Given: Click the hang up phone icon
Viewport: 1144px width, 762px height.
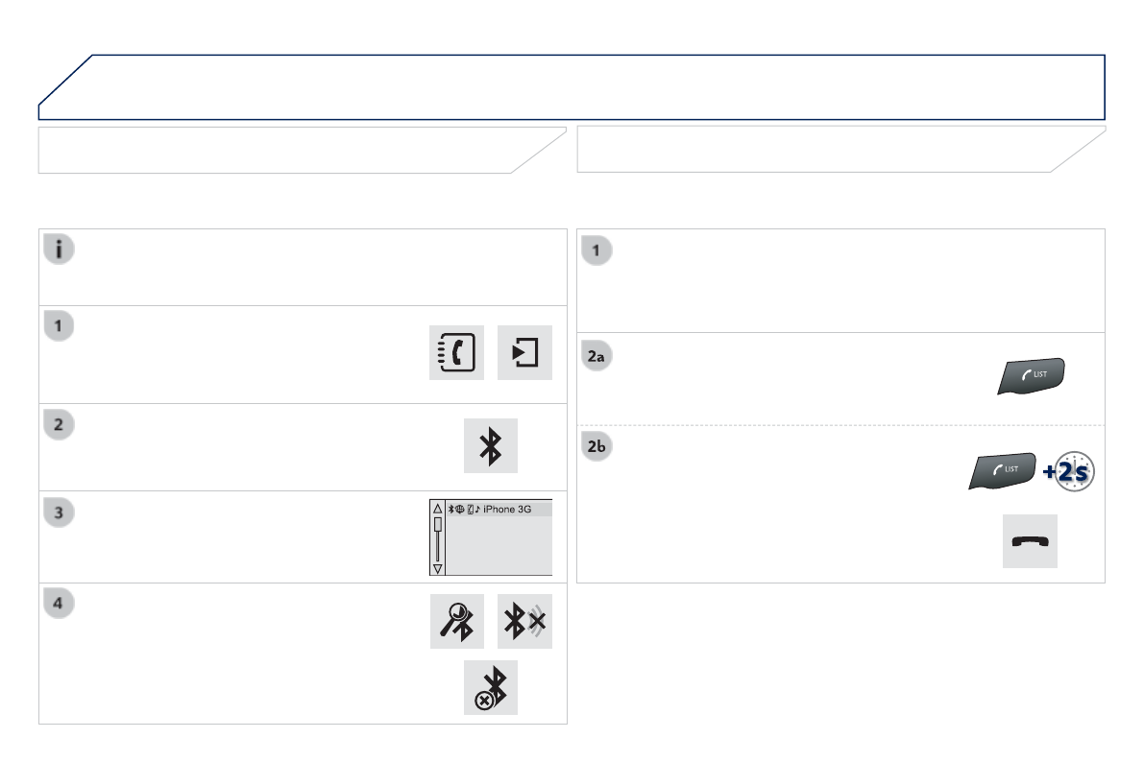Looking at the screenshot, I should (1030, 540).
